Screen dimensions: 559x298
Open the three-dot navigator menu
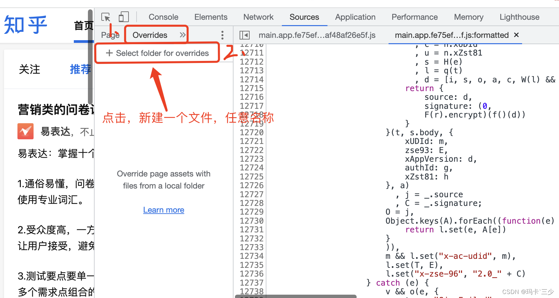(x=222, y=35)
